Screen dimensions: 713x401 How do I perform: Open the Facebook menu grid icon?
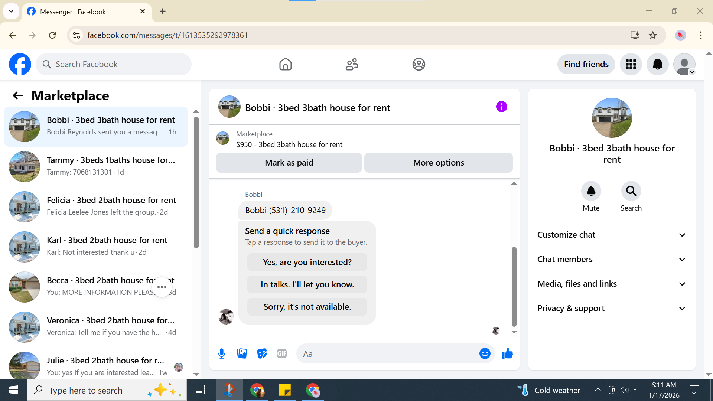[631, 64]
